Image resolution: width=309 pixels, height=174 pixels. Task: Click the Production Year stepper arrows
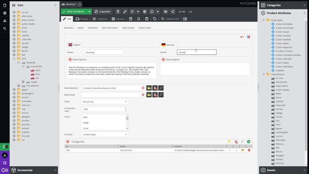[126, 109]
